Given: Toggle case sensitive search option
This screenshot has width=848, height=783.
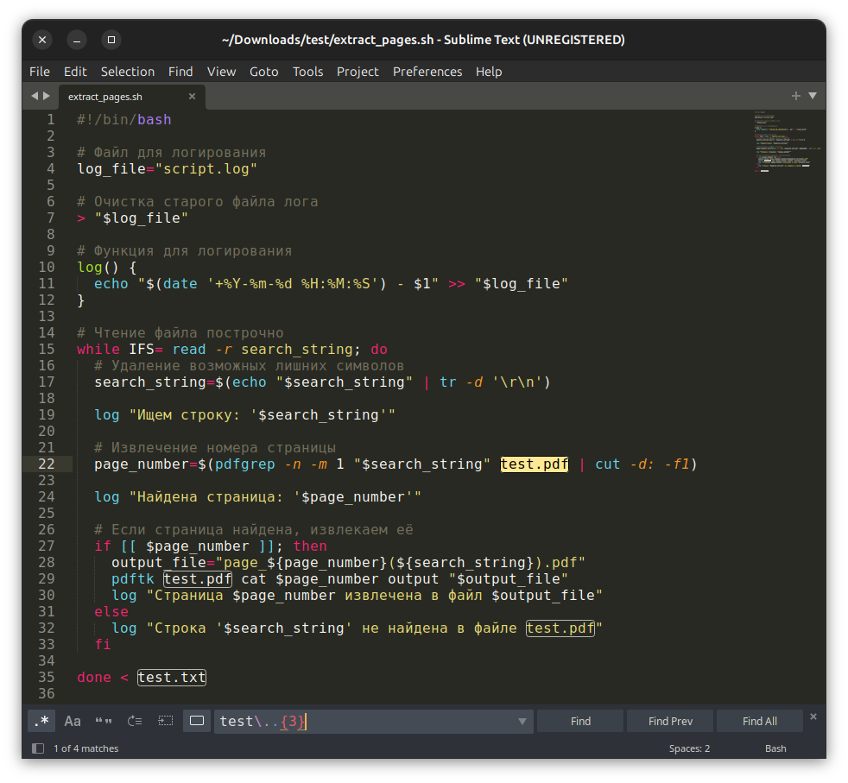Looking at the screenshot, I should (x=73, y=721).
